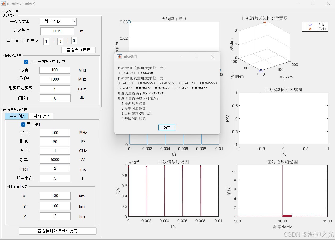Click the Y position field showing 100

55,206
